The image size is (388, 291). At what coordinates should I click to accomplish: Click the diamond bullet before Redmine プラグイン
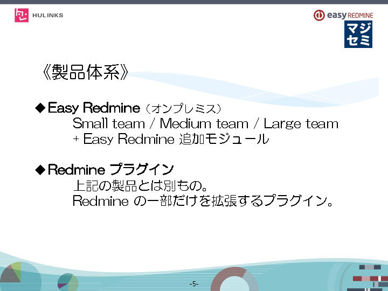[x=40, y=170]
